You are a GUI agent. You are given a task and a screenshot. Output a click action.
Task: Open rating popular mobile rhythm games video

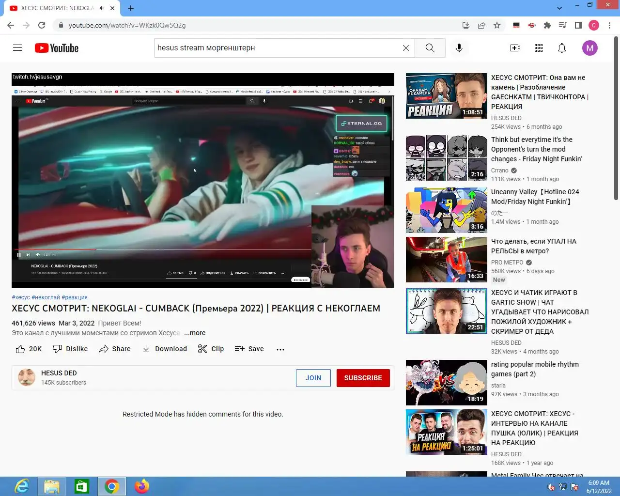click(x=535, y=369)
